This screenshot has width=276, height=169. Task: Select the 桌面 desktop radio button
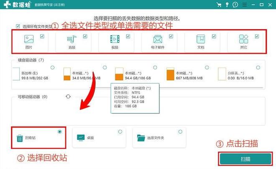[x=120, y=131]
